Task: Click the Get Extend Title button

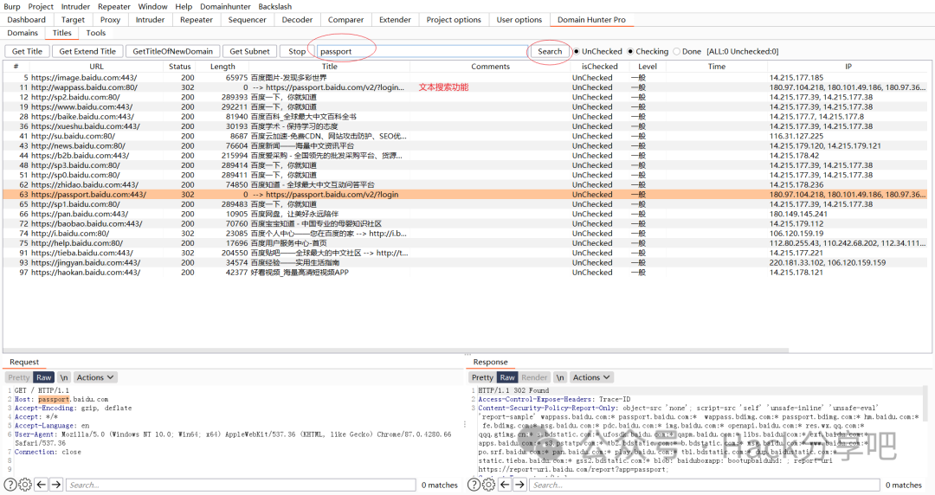Action: coord(87,51)
